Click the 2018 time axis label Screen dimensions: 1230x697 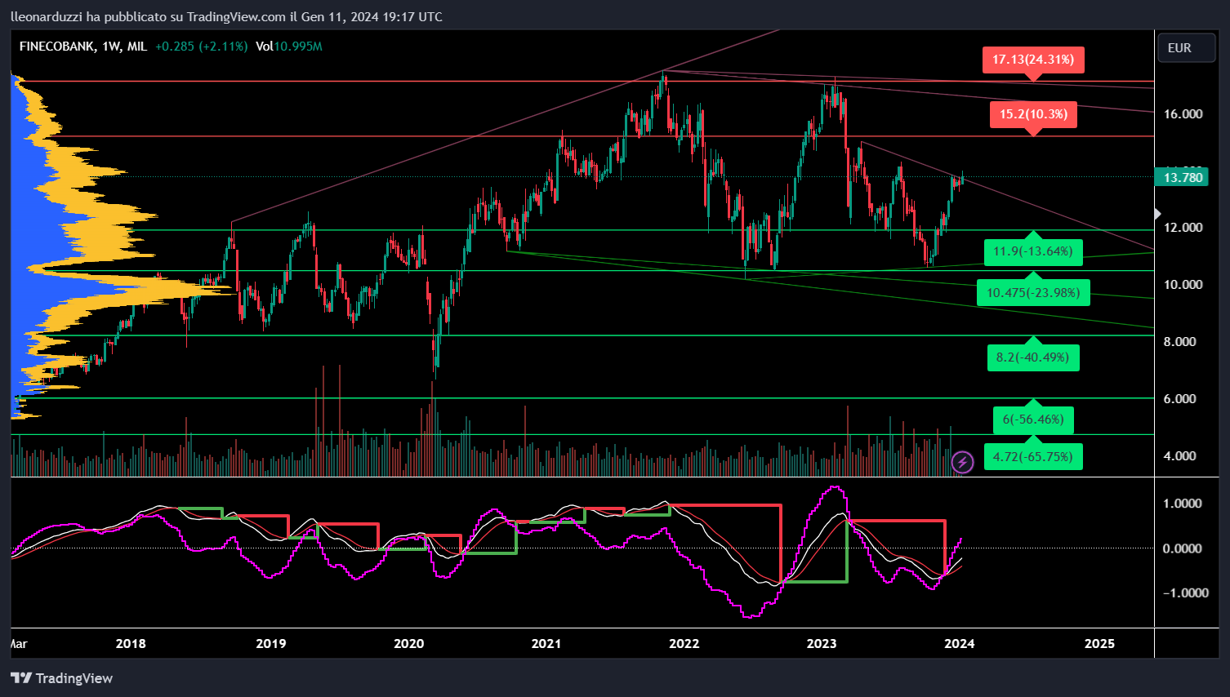tap(131, 644)
